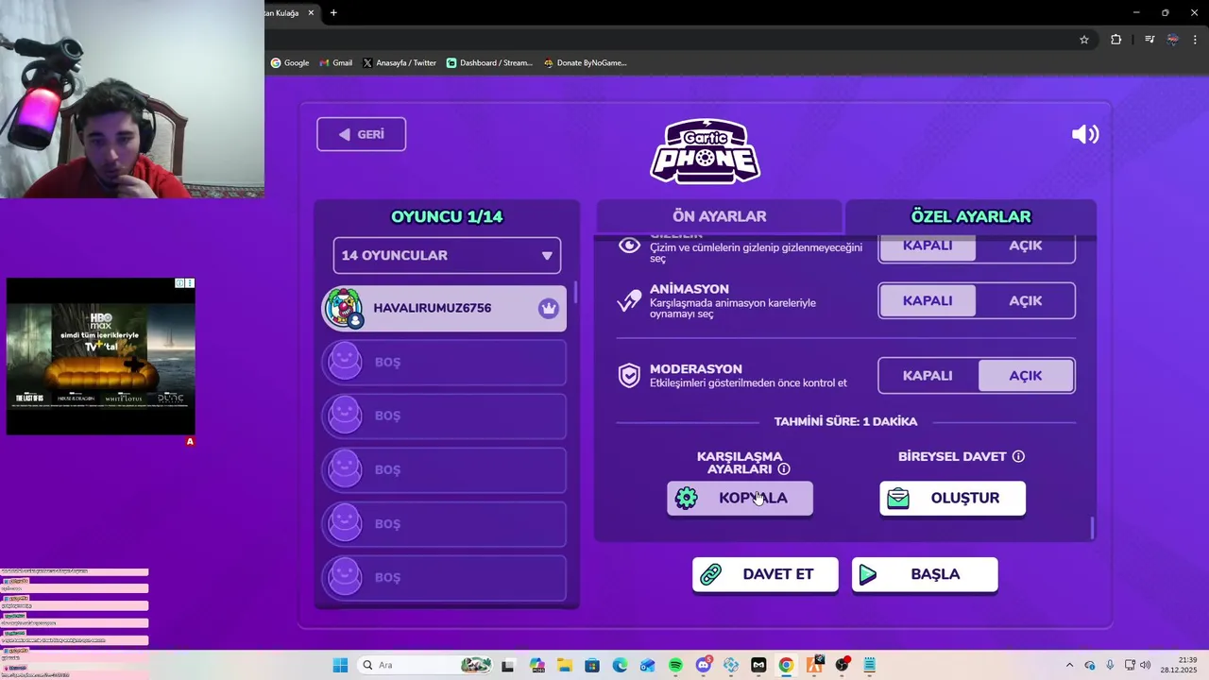Open the Google bookmark
Image resolution: width=1209 pixels, height=680 pixels.
pyautogui.click(x=290, y=63)
